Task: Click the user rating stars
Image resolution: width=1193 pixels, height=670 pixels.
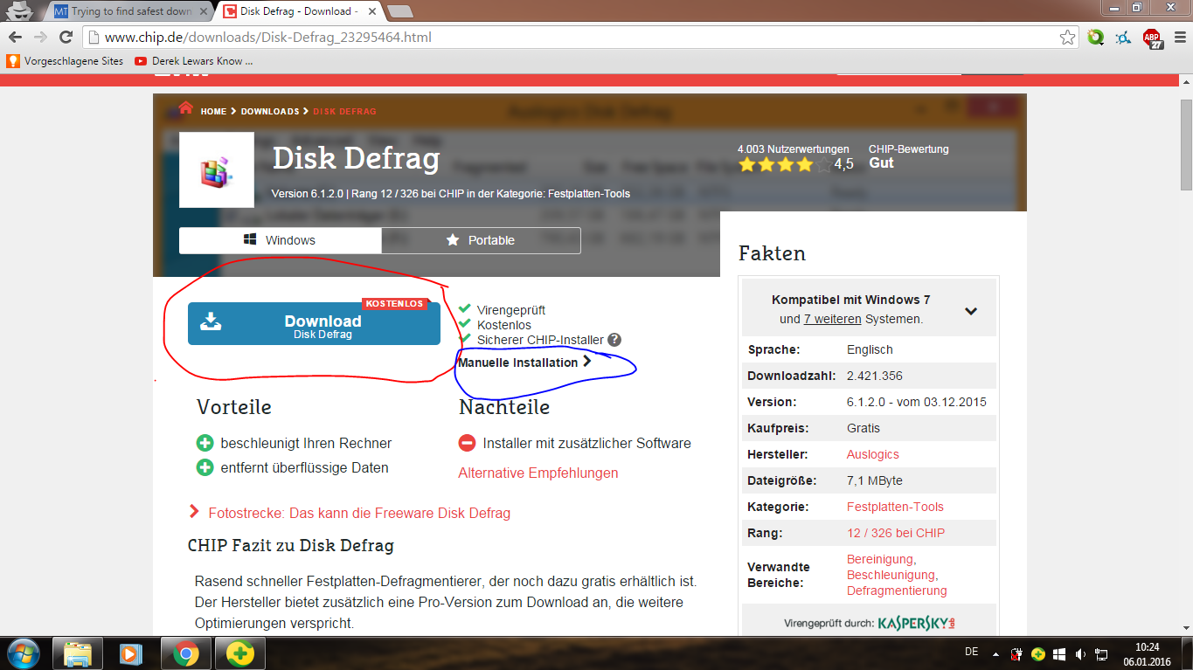Action: [x=784, y=164]
